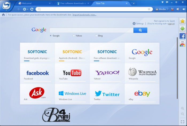
Task: Close the Welcome! tab
Action: pos(50,3)
